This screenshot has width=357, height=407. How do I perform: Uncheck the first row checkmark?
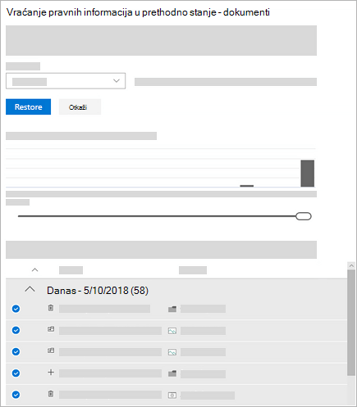point(16,309)
